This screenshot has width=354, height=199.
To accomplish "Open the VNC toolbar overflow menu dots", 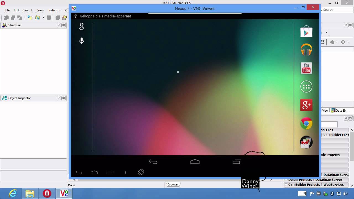I will (x=126, y=172).
